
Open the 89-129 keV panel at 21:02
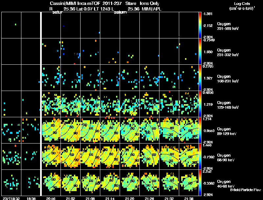click(70, 130)
